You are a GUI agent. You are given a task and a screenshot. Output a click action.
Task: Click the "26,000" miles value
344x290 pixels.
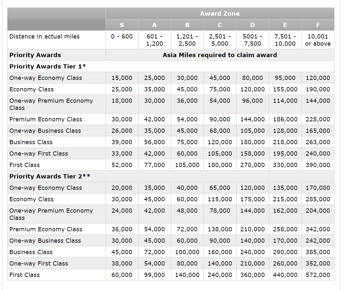coord(122,131)
